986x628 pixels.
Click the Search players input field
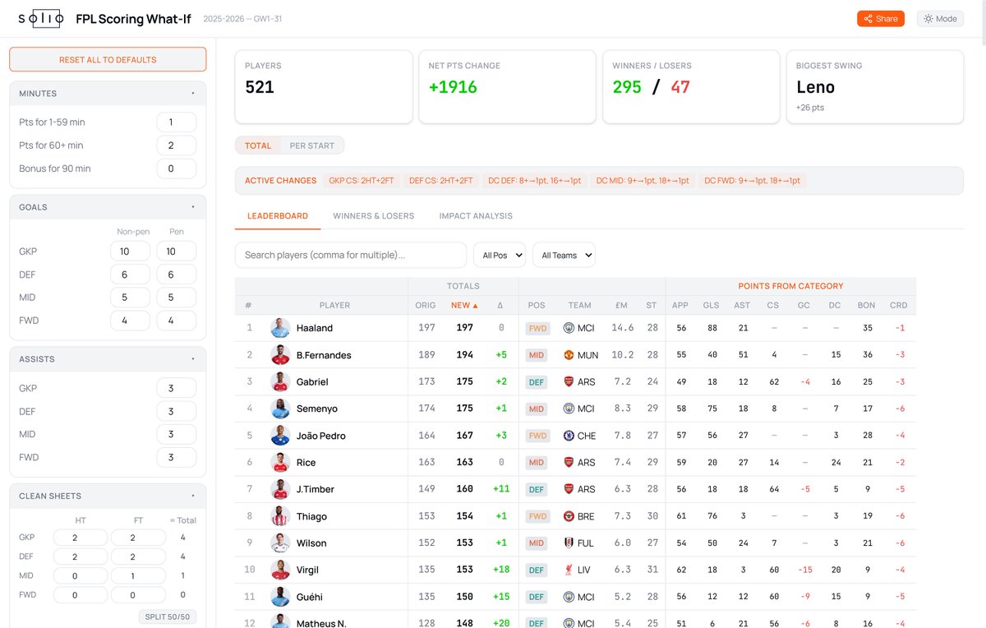pos(351,255)
